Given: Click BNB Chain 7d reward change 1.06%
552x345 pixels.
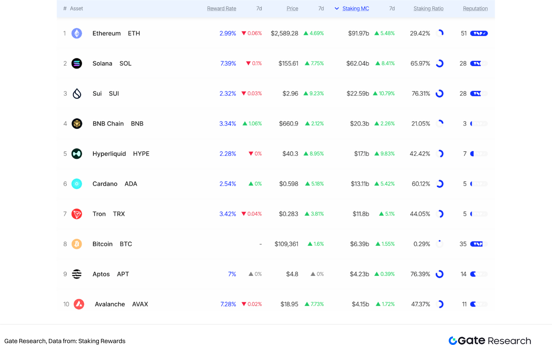Looking at the screenshot, I should pos(252,124).
